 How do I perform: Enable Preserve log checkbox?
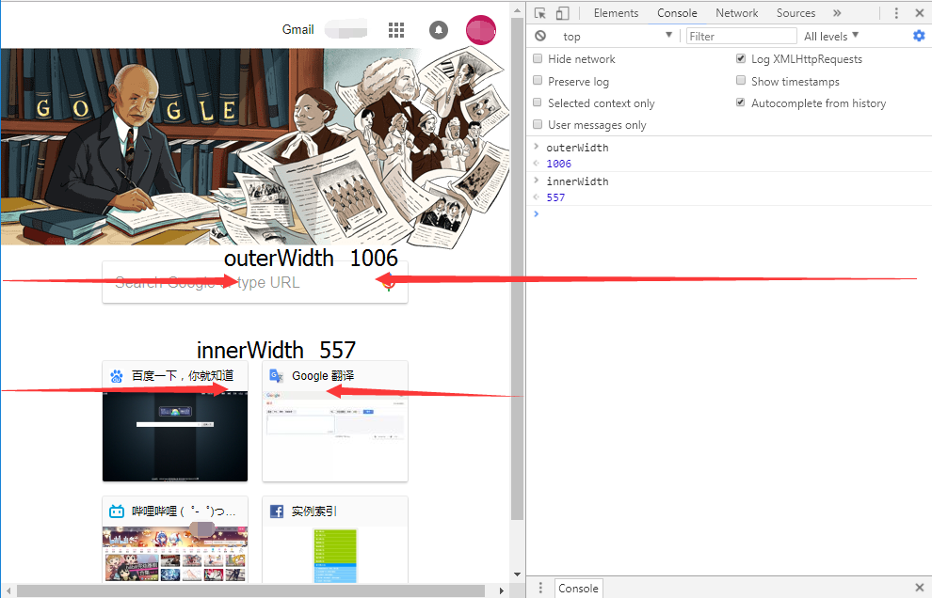(538, 80)
